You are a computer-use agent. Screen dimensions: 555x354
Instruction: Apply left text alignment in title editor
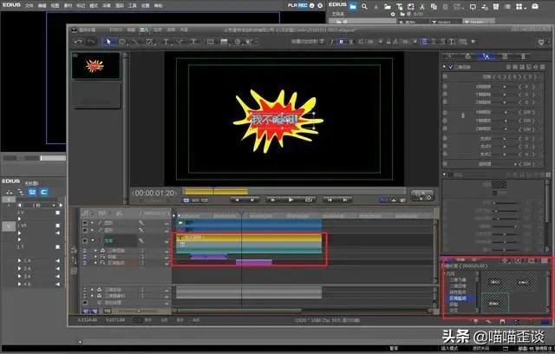click(x=424, y=42)
